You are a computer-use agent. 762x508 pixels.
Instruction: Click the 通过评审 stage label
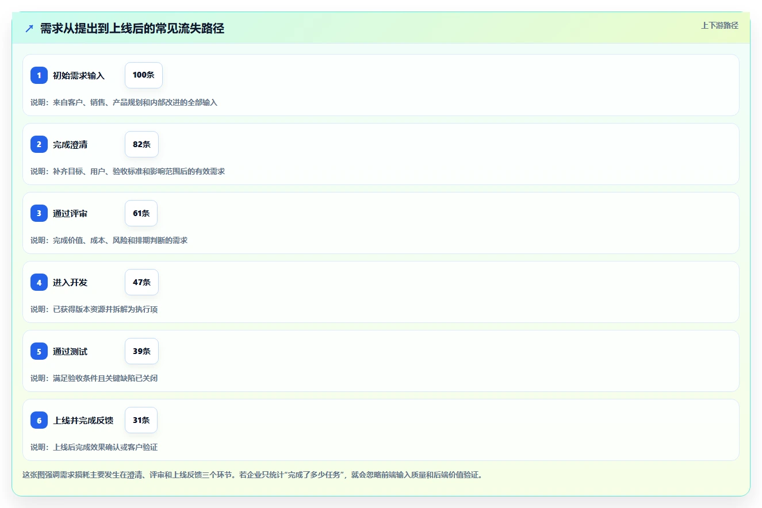70,213
